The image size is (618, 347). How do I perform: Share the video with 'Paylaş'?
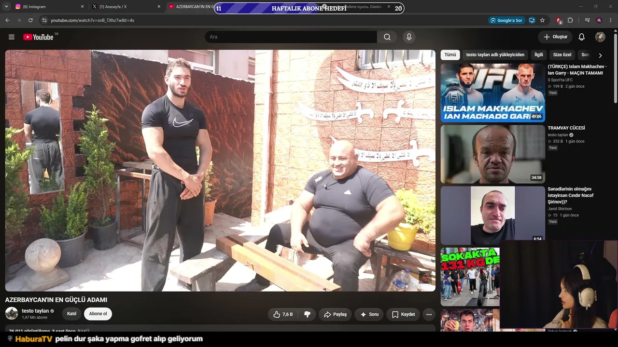[x=335, y=314]
